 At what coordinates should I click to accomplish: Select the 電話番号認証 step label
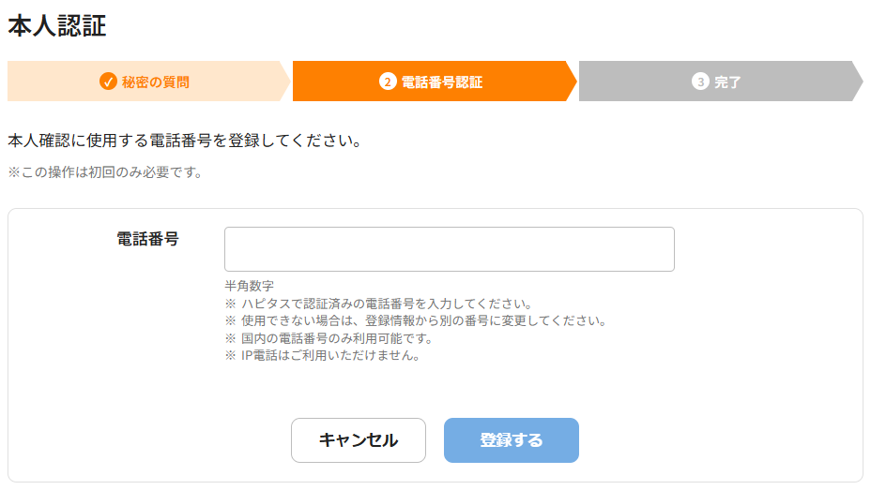click(441, 82)
